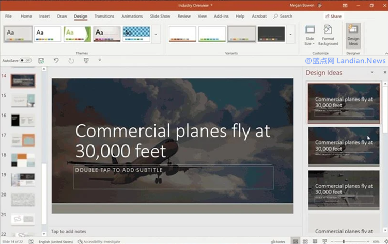Select Normal view button in status bar
Viewport: 388px width, 244px height.
pos(296,241)
